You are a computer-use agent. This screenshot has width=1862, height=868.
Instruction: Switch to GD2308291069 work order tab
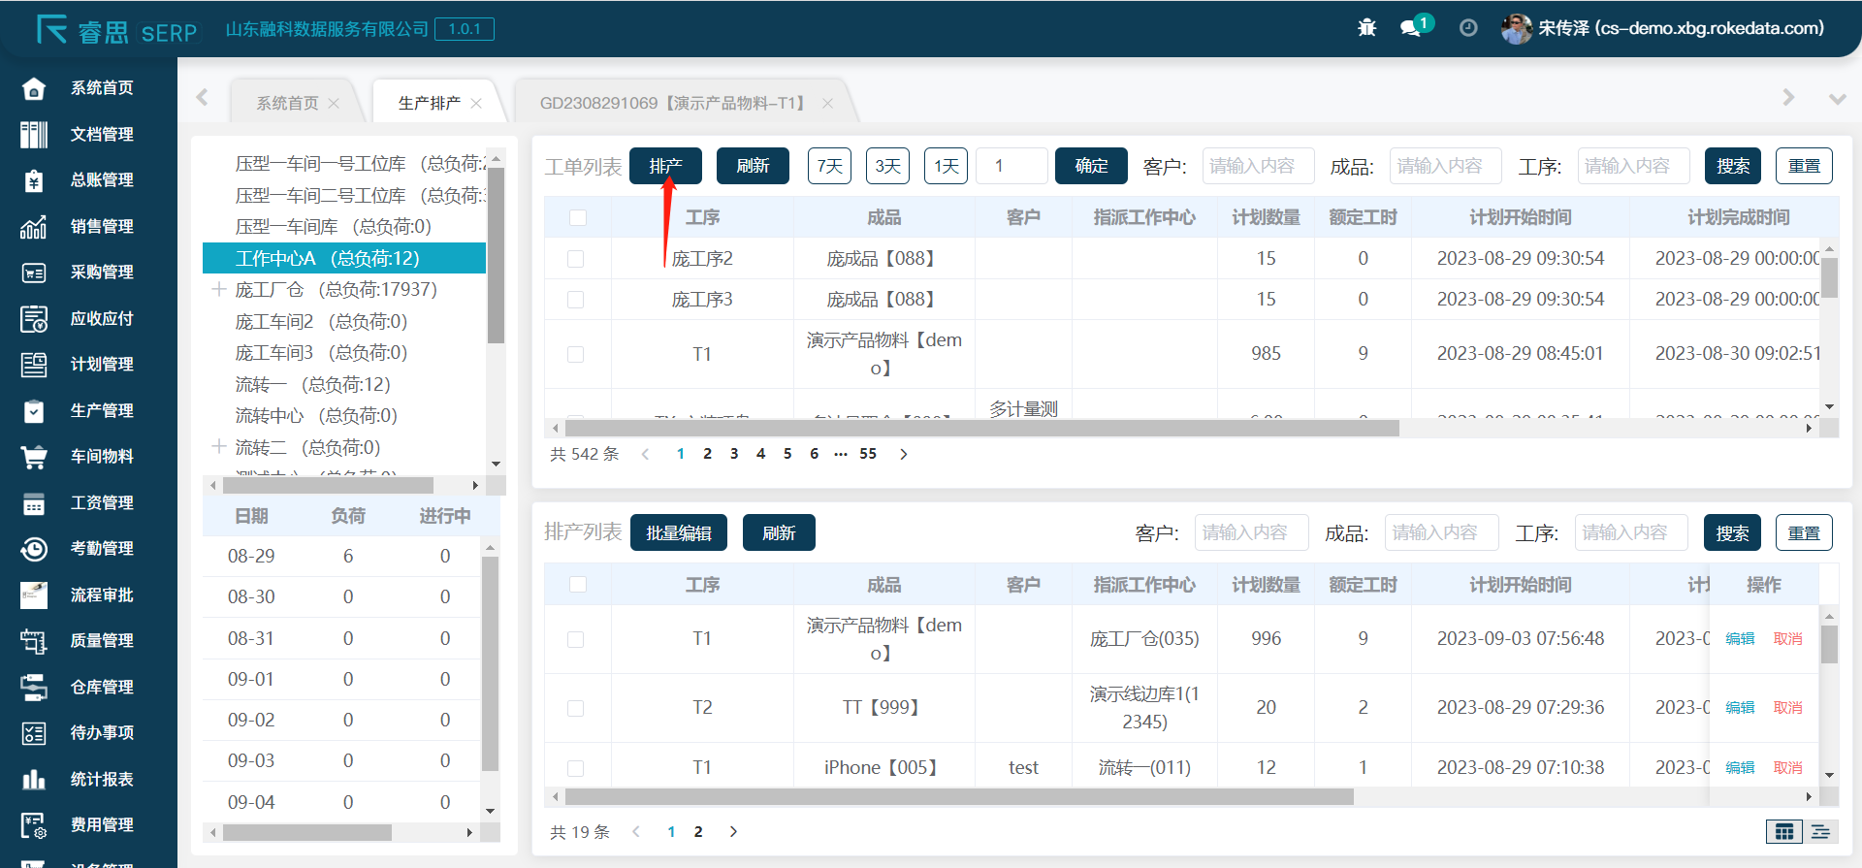(x=674, y=103)
